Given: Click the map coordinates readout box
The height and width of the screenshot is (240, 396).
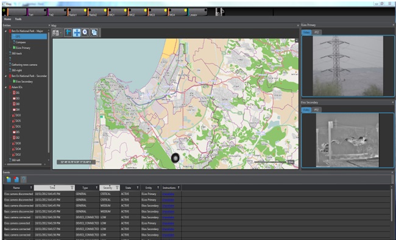Looking at the screenshot, I should point(76,162).
